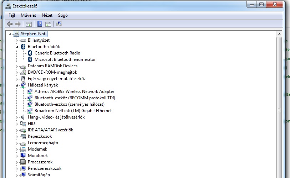
Task: Click the speaker icon for Hang-, video- és játékvezérlők
Action: tap(23, 117)
